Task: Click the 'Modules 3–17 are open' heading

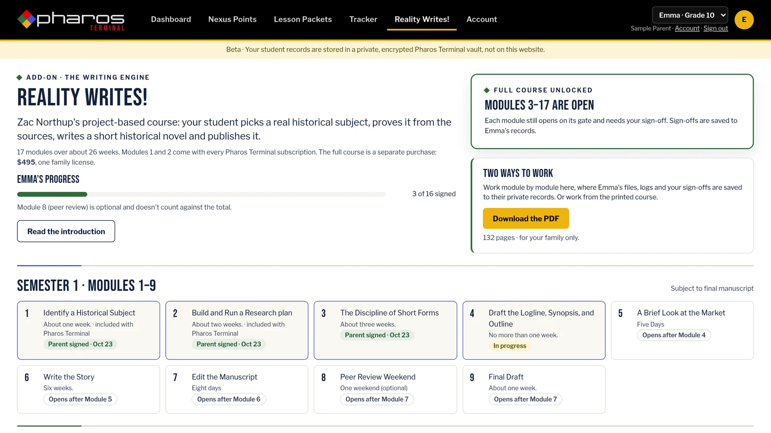Action: (x=539, y=105)
